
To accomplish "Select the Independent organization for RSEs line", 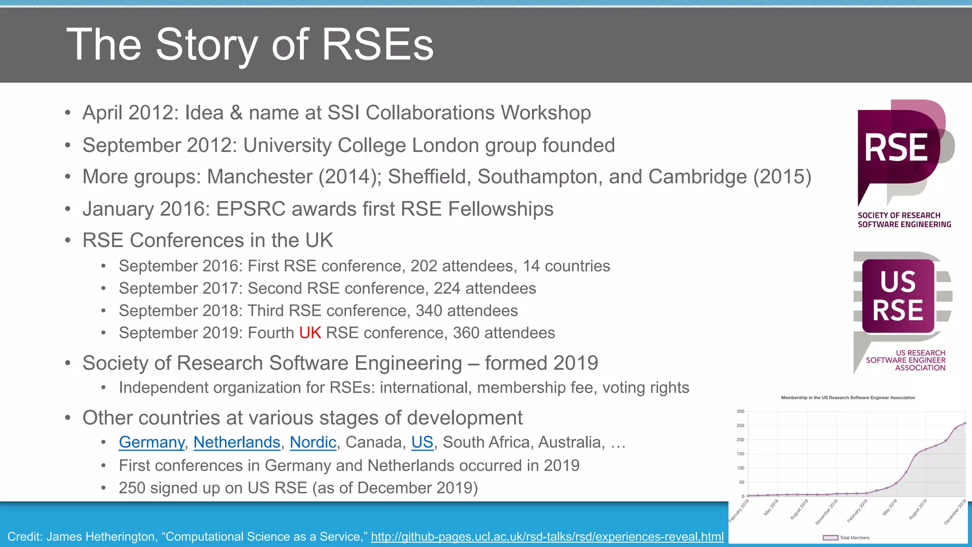I will (x=404, y=387).
